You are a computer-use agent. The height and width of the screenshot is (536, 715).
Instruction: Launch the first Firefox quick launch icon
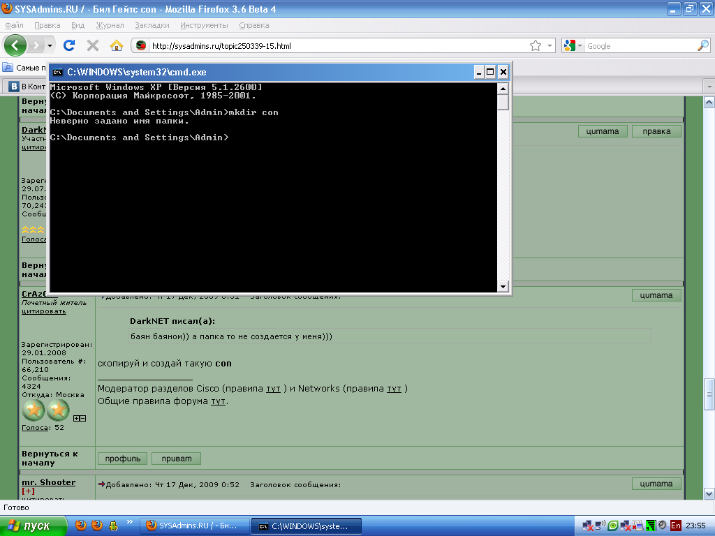point(81,525)
